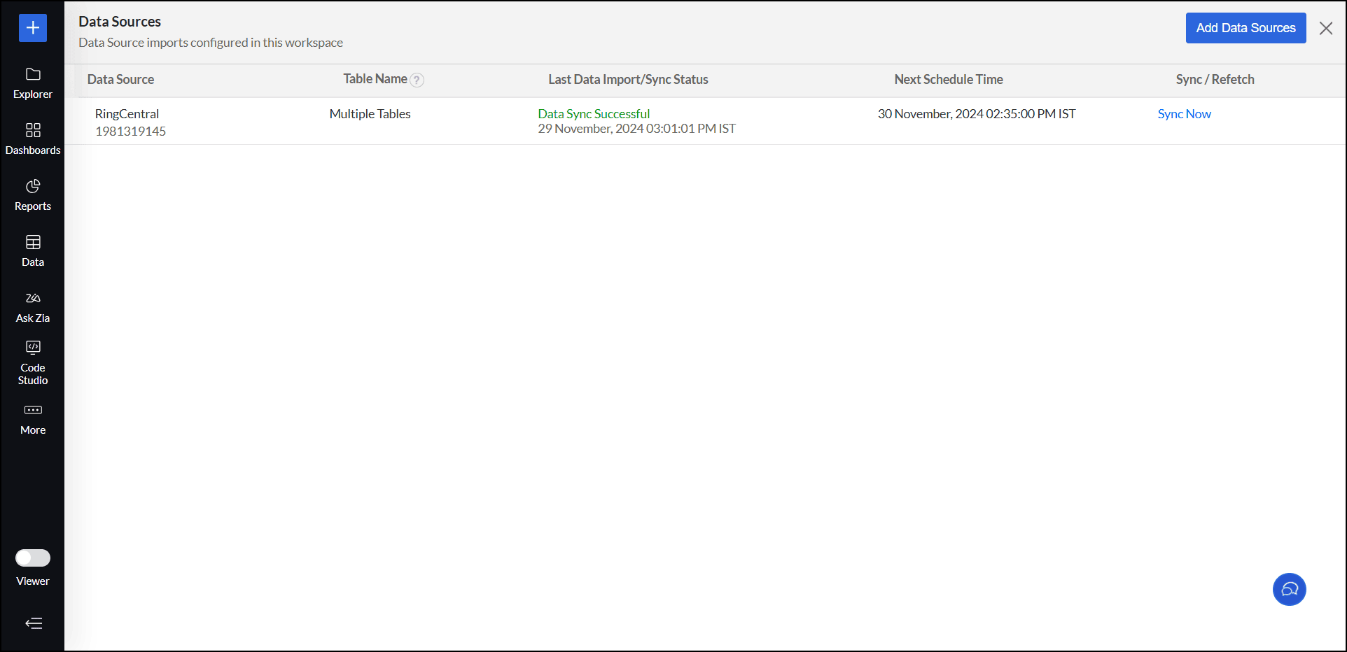Open help tooltip beside Table Name header
This screenshot has width=1347, height=652.
[418, 80]
